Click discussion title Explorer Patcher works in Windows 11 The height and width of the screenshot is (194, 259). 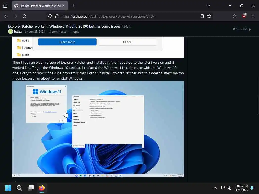pyautogui.click(x=64, y=26)
